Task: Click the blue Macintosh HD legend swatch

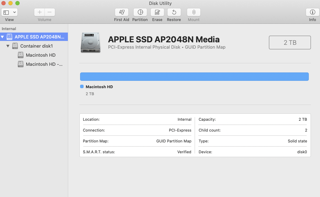Action: click(x=82, y=86)
